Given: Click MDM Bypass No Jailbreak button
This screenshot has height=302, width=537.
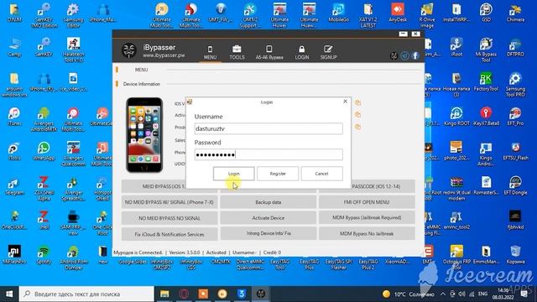Looking at the screenshot, I should (x=367, y=233).
